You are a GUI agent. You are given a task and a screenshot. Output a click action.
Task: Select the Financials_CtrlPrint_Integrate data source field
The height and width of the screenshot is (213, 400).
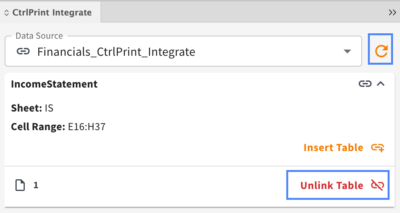pyautogui.click(x=183, y=52)
